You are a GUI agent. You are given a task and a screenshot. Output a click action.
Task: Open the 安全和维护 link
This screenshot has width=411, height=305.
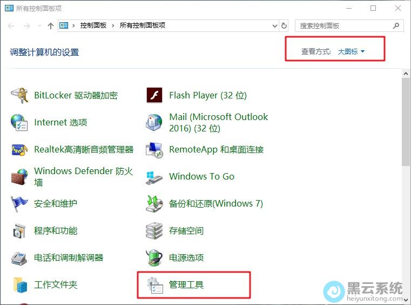point(56,203)
